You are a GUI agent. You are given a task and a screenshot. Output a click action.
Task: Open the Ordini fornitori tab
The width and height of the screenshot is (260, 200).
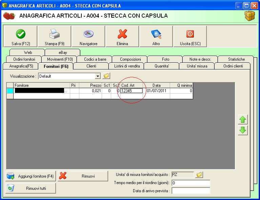coord(24,59)
